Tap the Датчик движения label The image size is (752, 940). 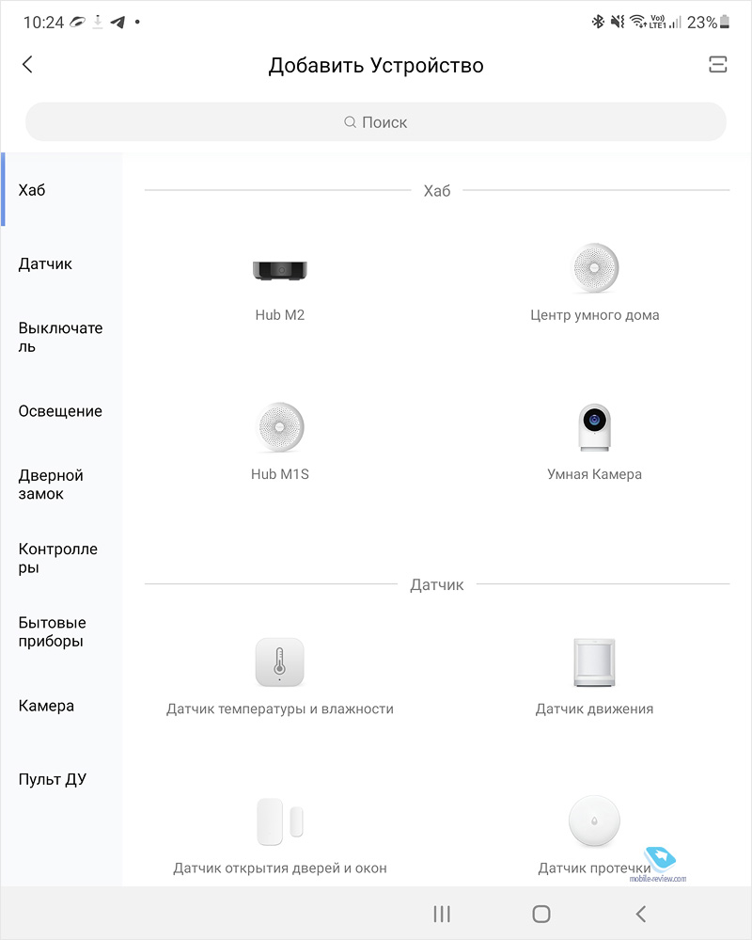pyautogui.click(x=594, y=709)
